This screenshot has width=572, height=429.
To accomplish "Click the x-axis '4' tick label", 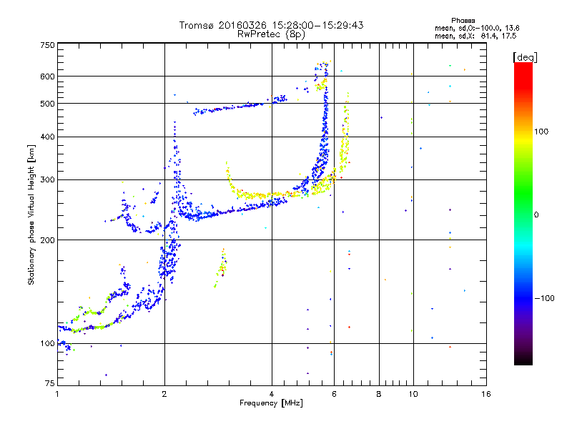I will 272,394.
